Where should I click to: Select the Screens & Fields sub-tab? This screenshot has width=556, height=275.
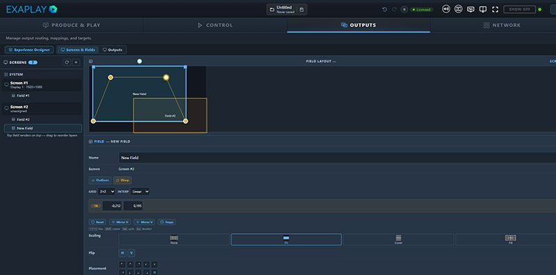click(x=78, y=49)
